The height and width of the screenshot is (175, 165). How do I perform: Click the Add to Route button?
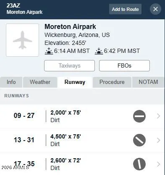pyautogui.click(x=125, y=9)
